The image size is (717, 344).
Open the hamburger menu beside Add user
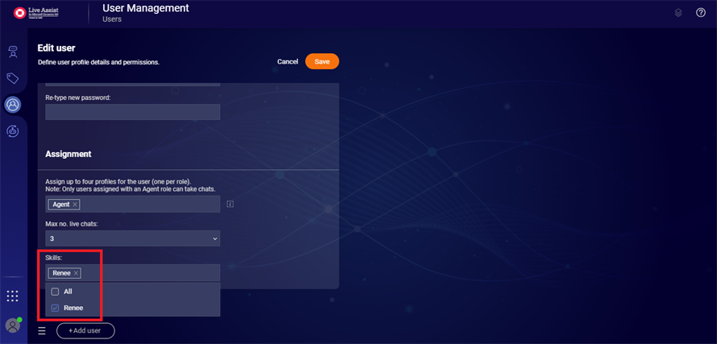pyautogui.click(x=42, y=330)
